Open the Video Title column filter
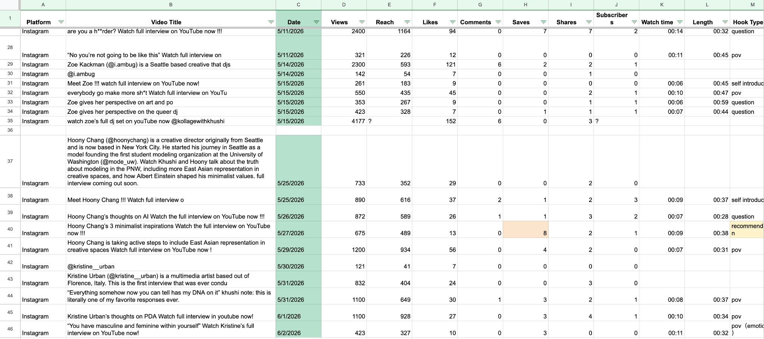 coord(271,22)
